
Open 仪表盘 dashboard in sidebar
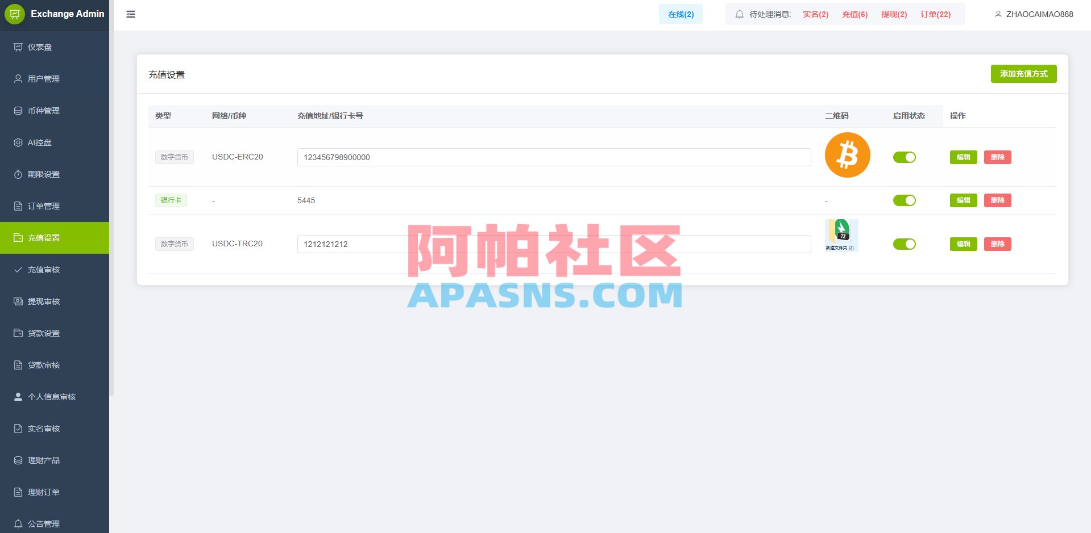tap(55, 47)
